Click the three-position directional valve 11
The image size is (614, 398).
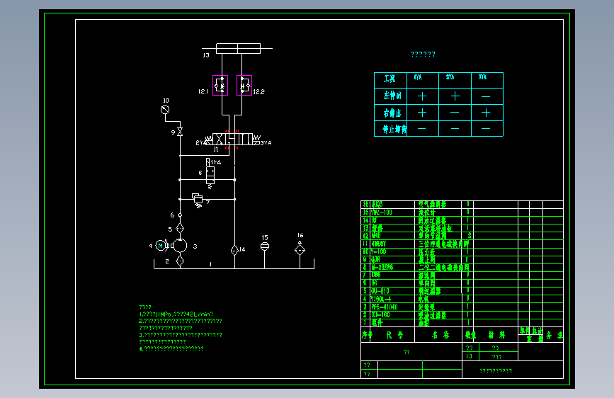click(232, 139)
